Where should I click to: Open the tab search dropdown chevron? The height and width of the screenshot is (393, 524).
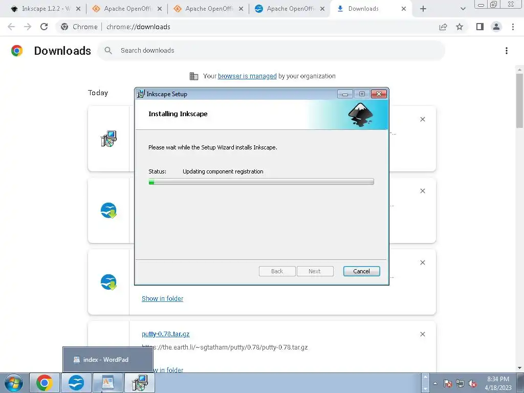463,9
